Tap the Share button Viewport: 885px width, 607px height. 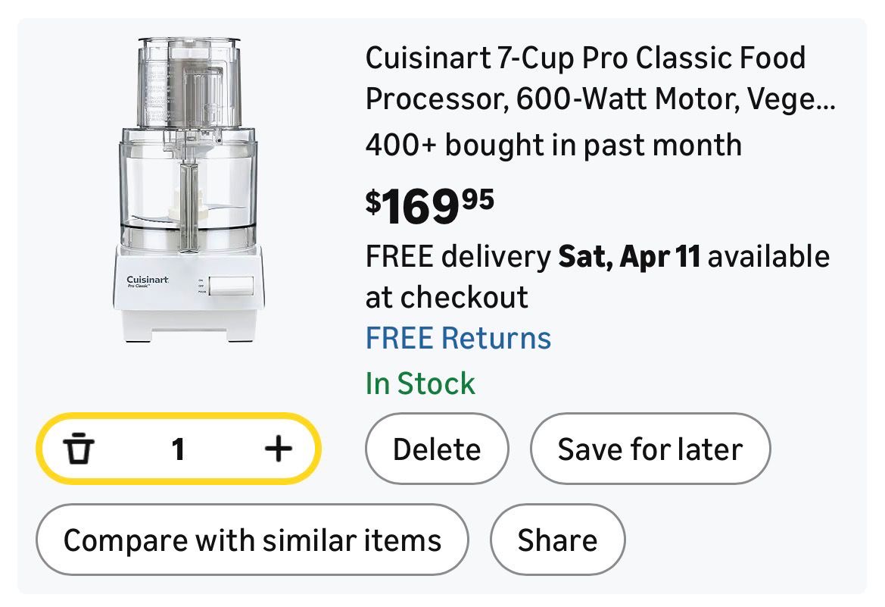pyautogui.click(x=557, y=540)
